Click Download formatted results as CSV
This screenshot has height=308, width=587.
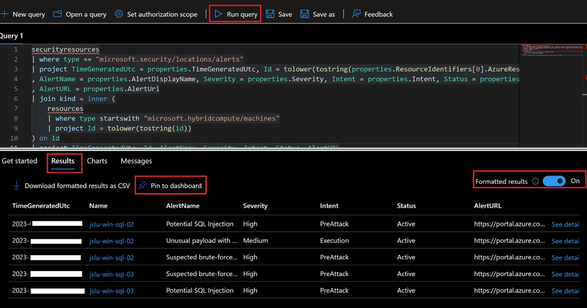tap(77, 186)
